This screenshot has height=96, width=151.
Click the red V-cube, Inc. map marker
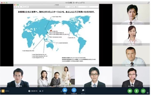[x=51, y=31]
